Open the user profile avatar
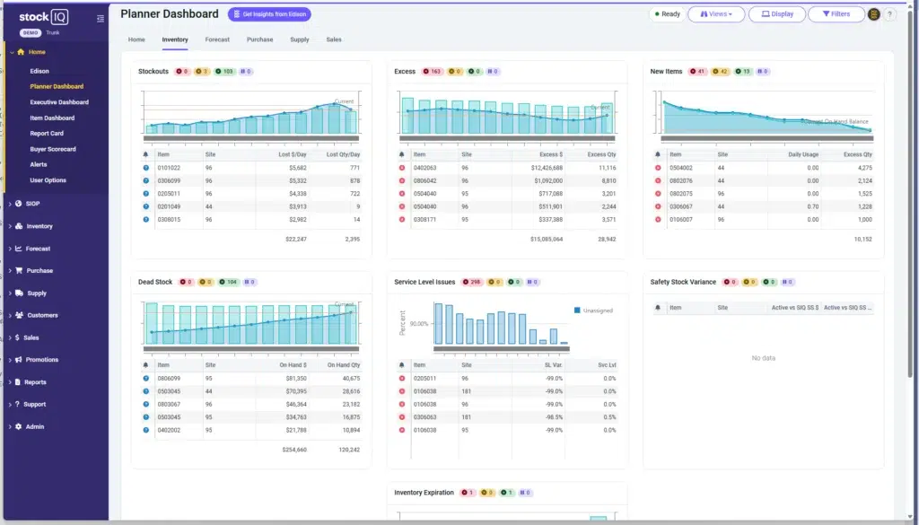The height and width of the screenshot is (525, 919). 873,14
